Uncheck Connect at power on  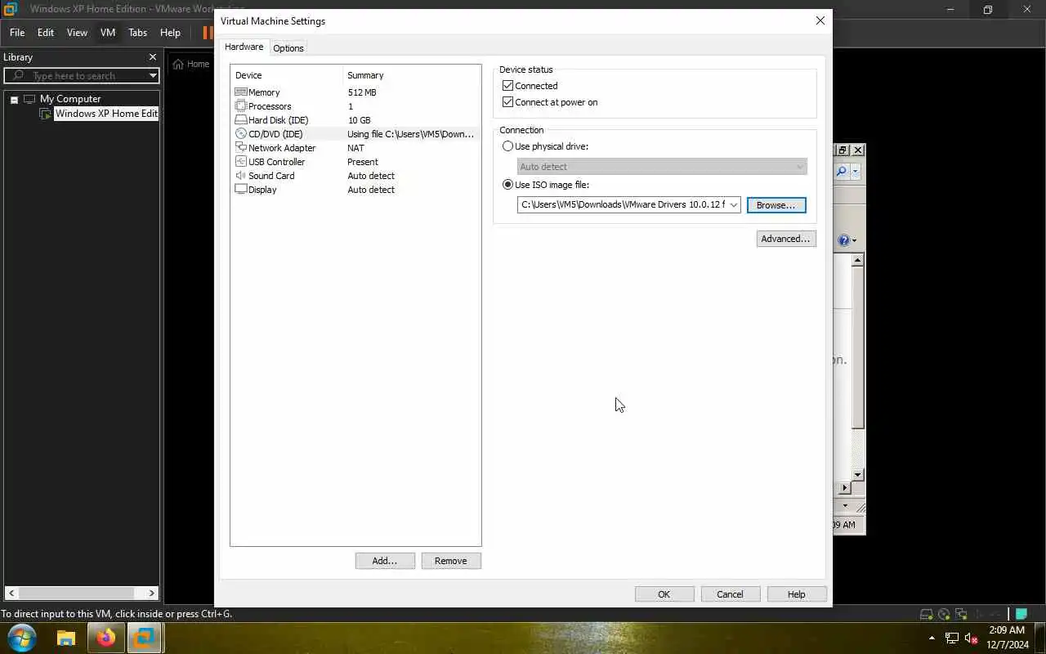508,102
